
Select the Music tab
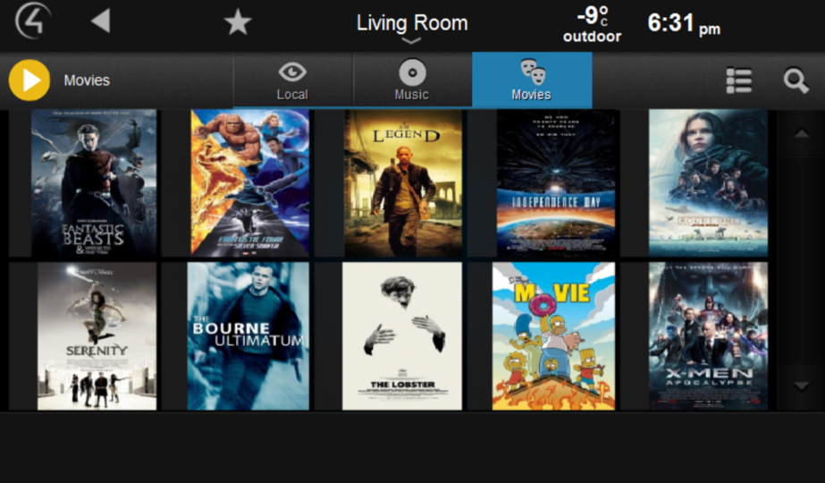click(412, 80)
